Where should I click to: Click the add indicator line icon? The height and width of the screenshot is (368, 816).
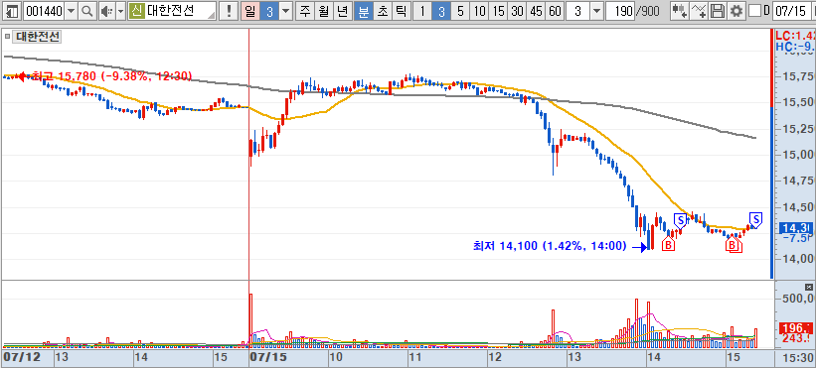tap(699, 11)
